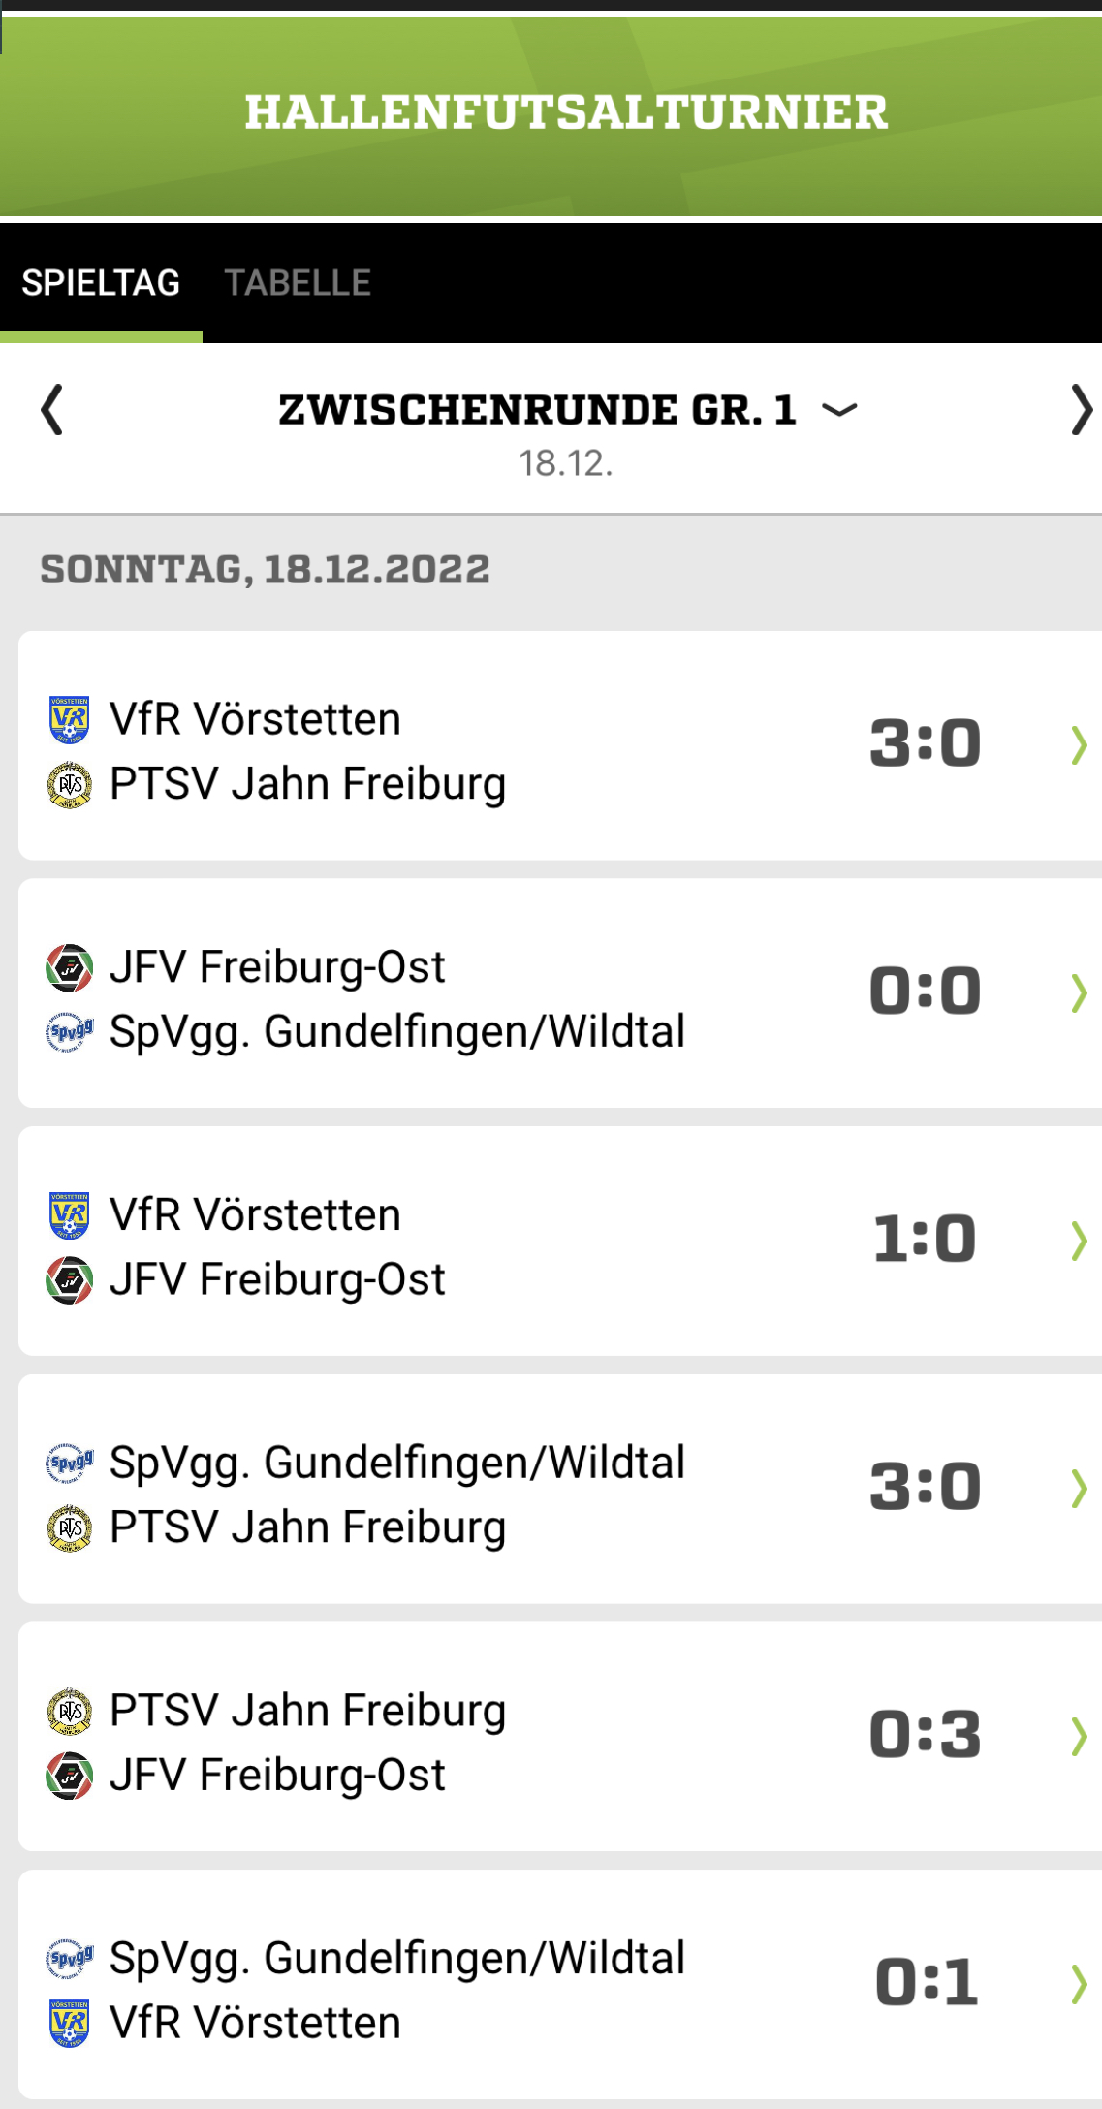Screen dimensions: 1102x2109
Task: Click SpVgg. Gundelfingen/Wildtal crest in second match
Action: click(70, 1032)
